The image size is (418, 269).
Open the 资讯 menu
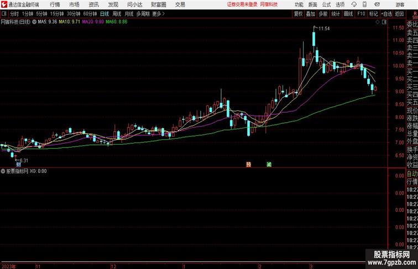coord(93,4)
